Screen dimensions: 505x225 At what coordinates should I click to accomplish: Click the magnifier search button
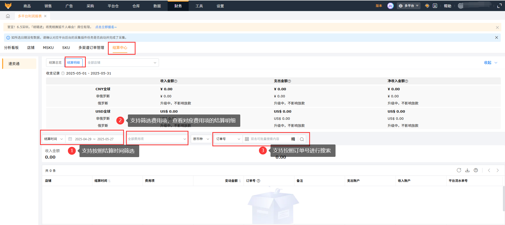(302, 139)
